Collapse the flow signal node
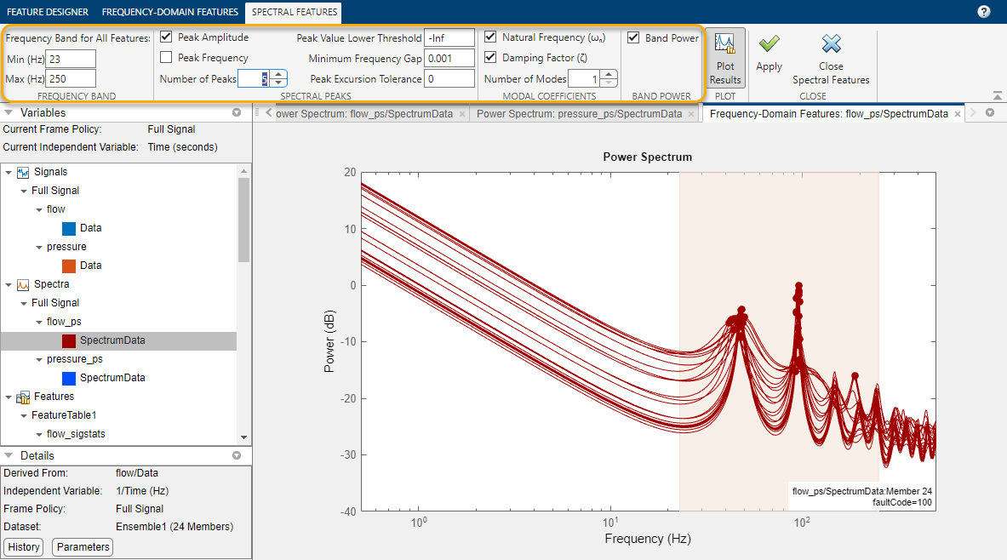The image size is (1007, 560). [39, 210]
